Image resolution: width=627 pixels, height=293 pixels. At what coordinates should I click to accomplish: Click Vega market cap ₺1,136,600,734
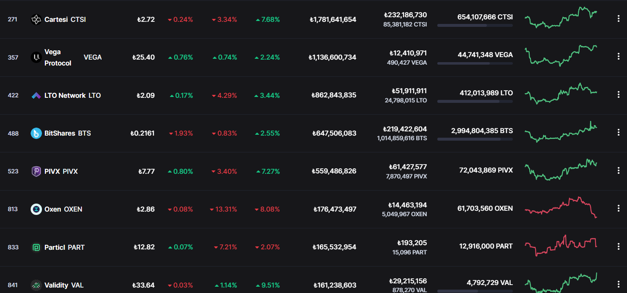point(332,57)
